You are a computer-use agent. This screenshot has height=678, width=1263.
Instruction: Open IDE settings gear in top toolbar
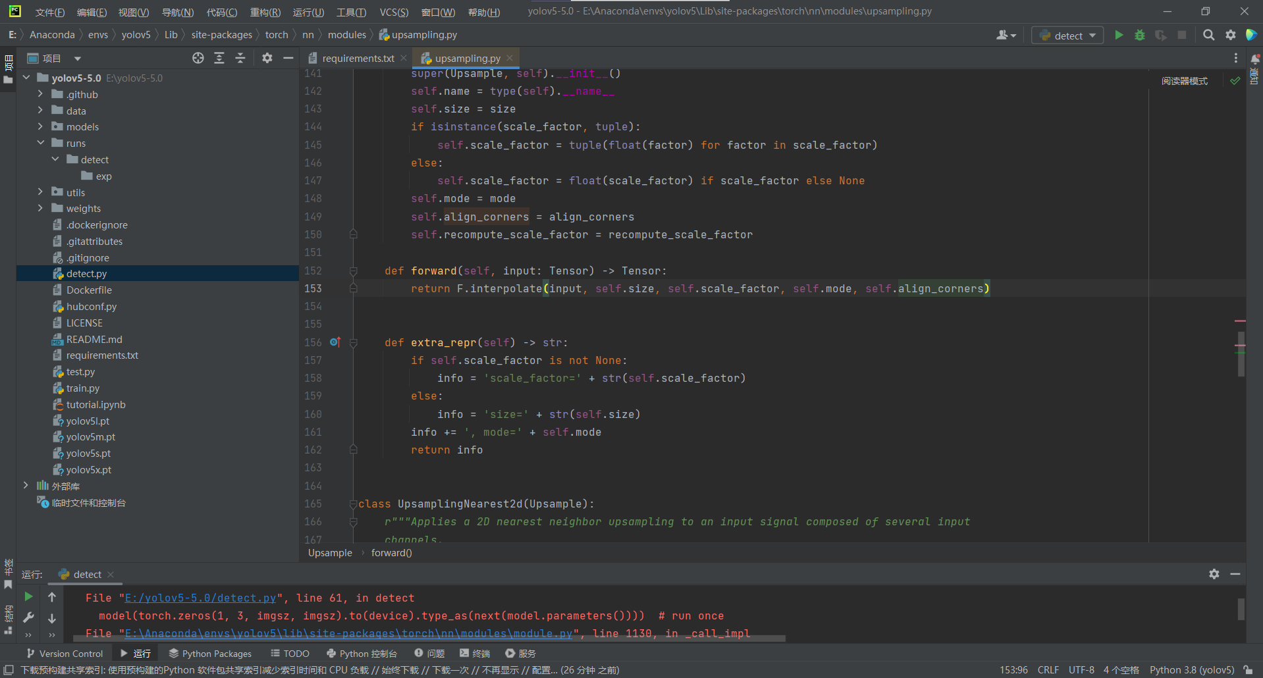[1231, 35]
